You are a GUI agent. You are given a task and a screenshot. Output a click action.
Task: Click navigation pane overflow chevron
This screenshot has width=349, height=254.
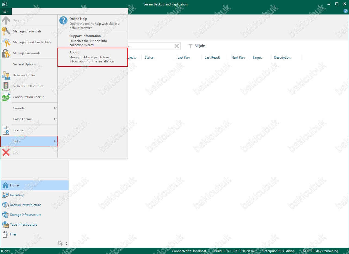66,243
